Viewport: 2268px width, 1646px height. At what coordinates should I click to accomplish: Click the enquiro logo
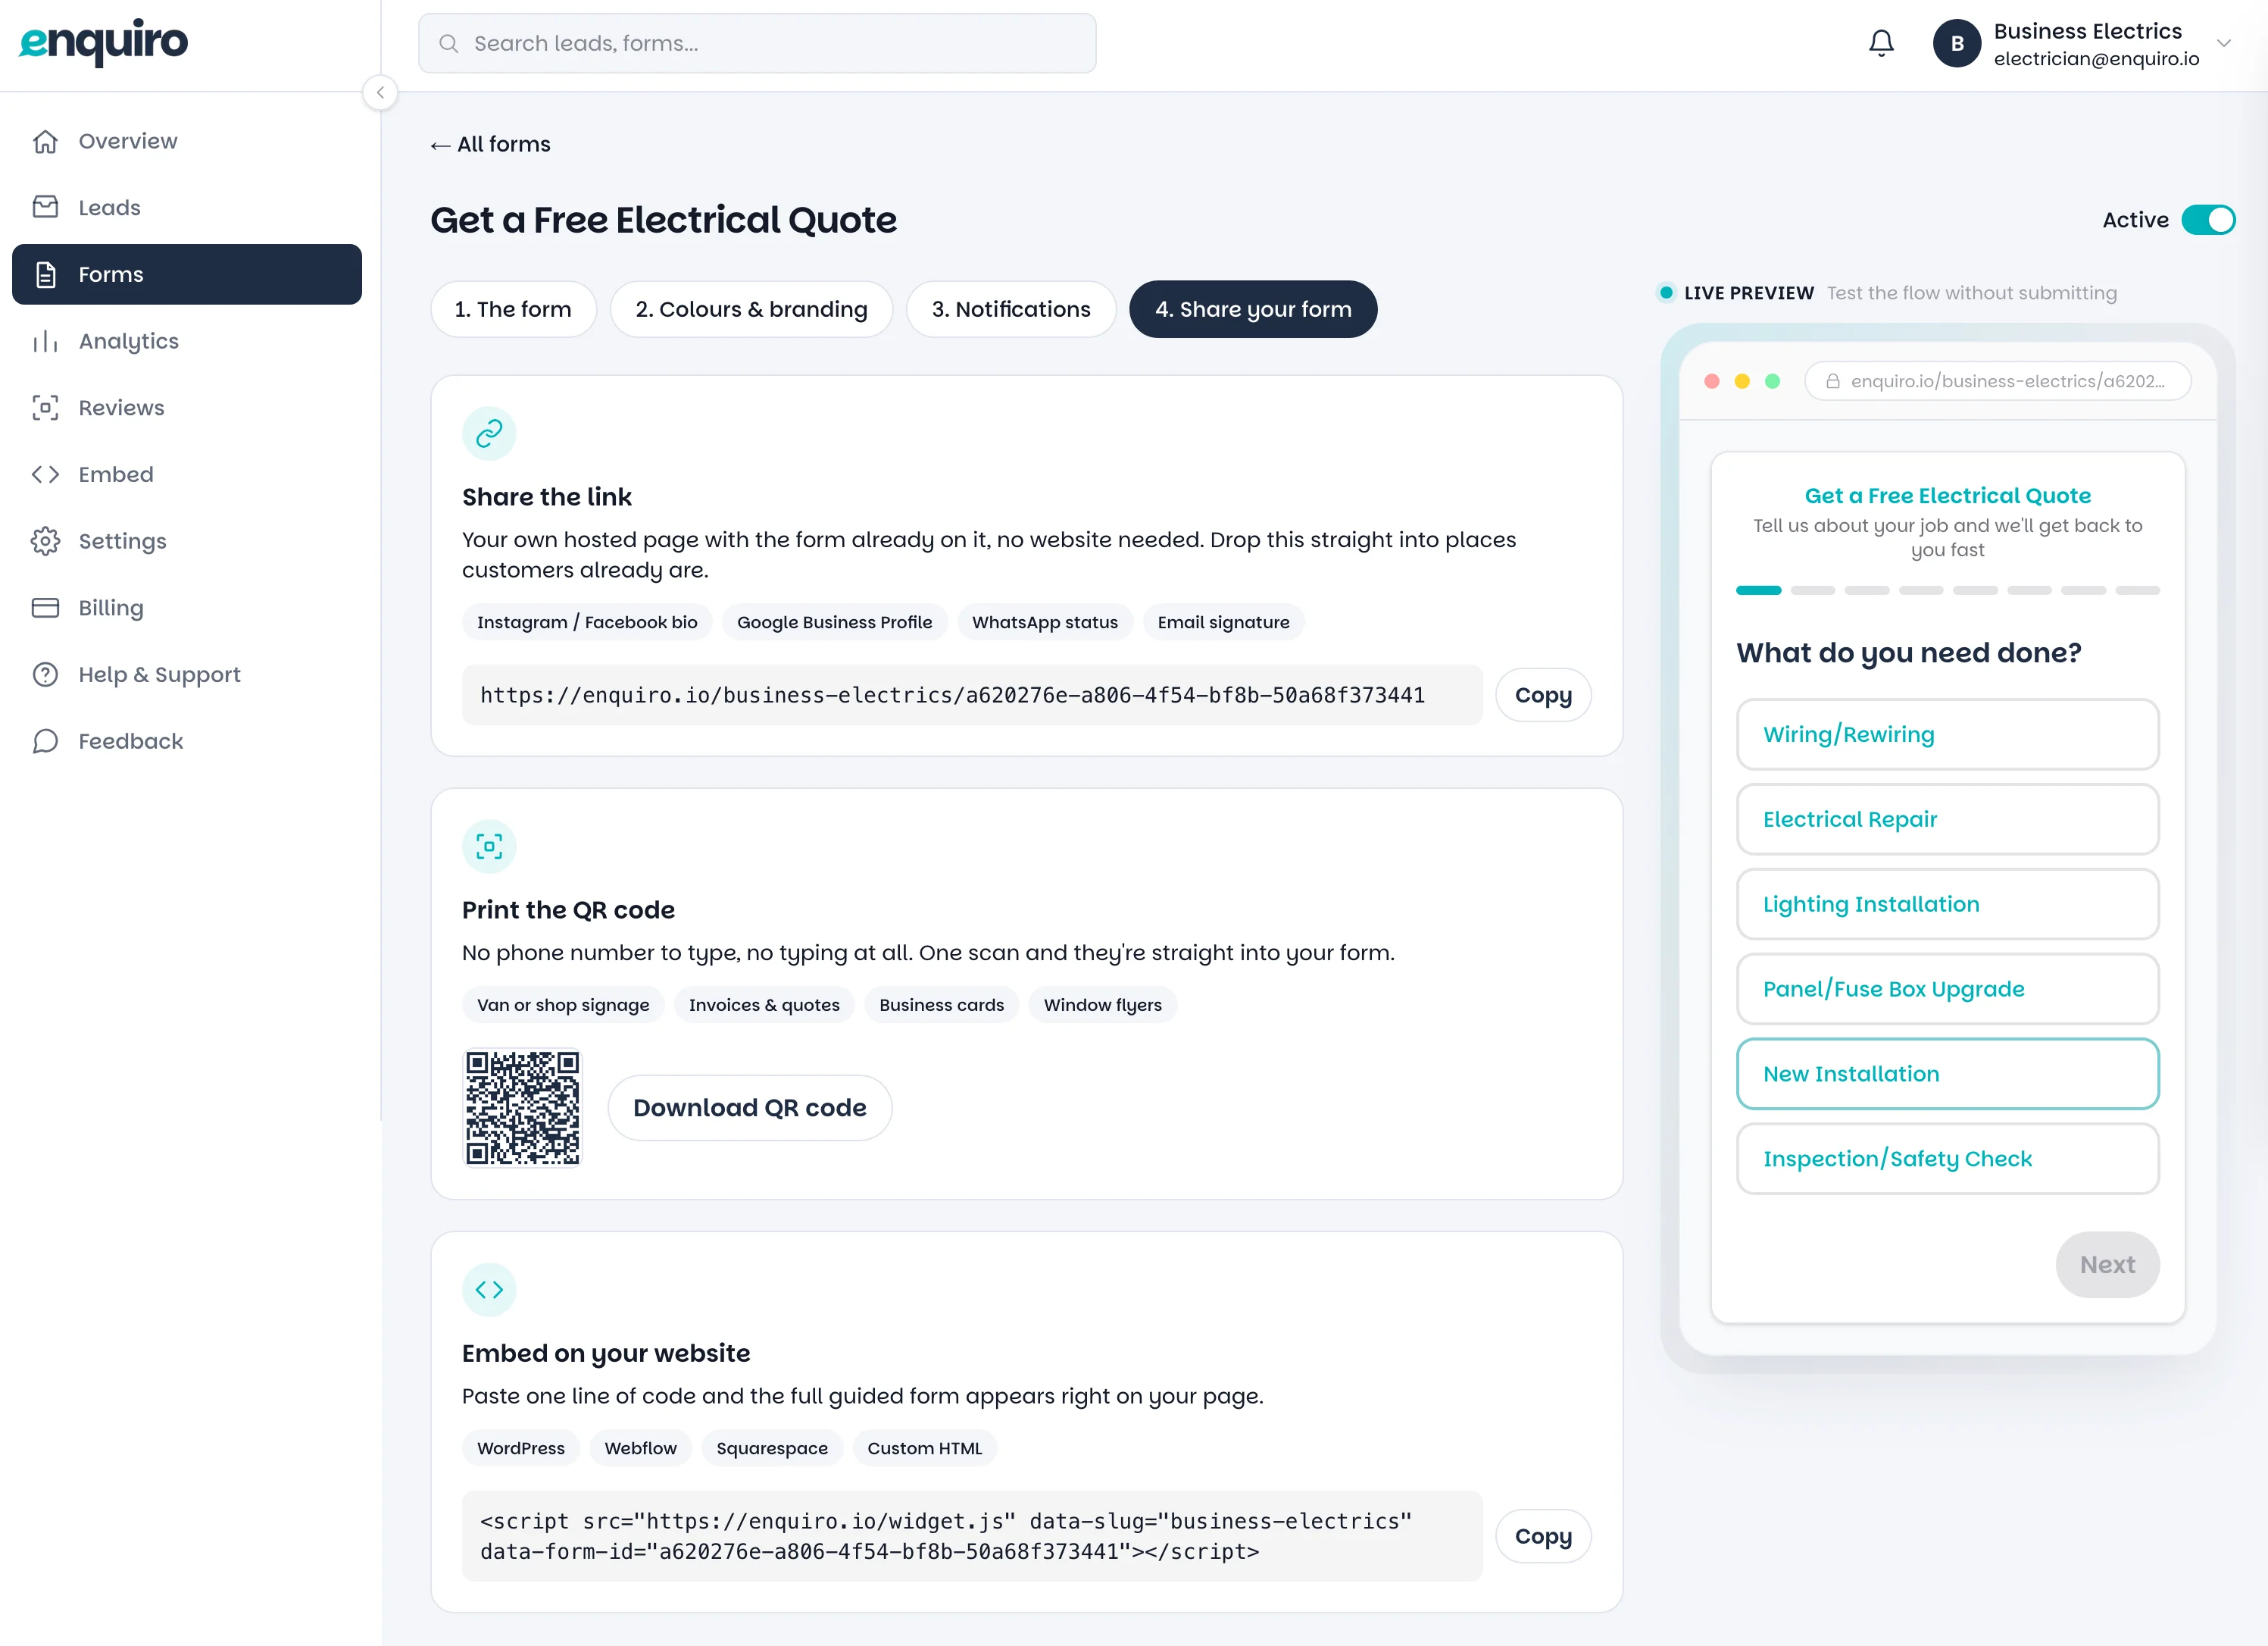pos(103,42)
